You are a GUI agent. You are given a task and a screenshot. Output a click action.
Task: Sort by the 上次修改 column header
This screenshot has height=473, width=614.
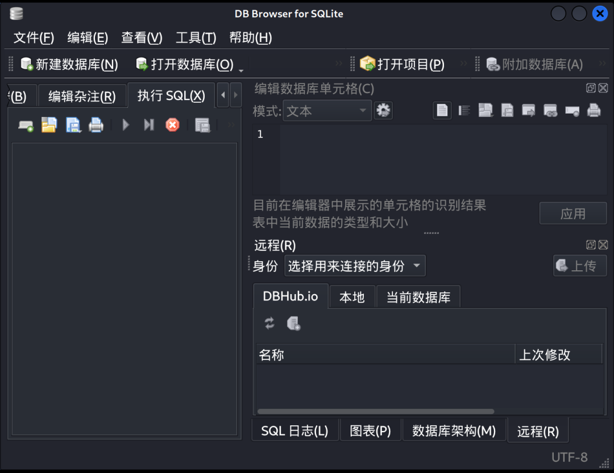559,354
